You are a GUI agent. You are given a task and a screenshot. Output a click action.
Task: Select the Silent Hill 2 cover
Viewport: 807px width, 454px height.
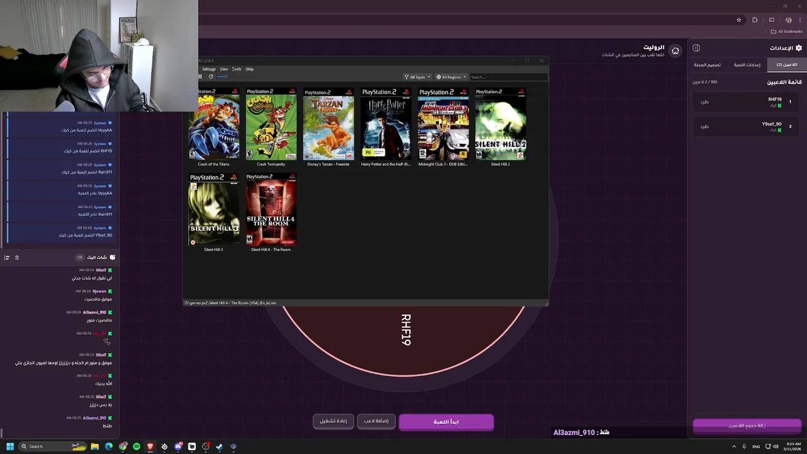(x=501, y=124)
